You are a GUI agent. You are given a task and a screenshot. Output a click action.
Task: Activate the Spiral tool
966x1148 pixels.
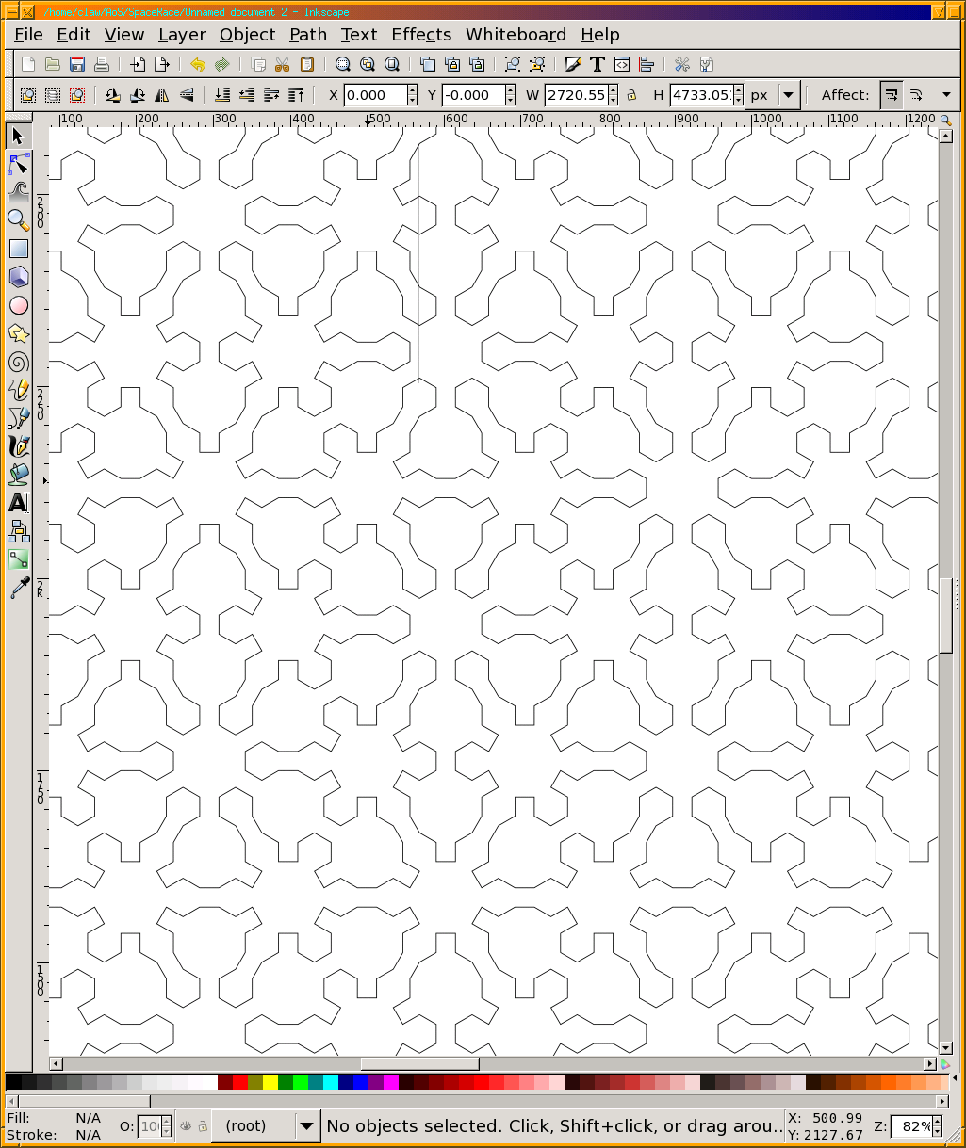[18, 363]
